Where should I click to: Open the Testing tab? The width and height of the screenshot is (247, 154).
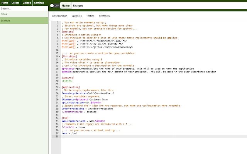[x=90, y=16]
